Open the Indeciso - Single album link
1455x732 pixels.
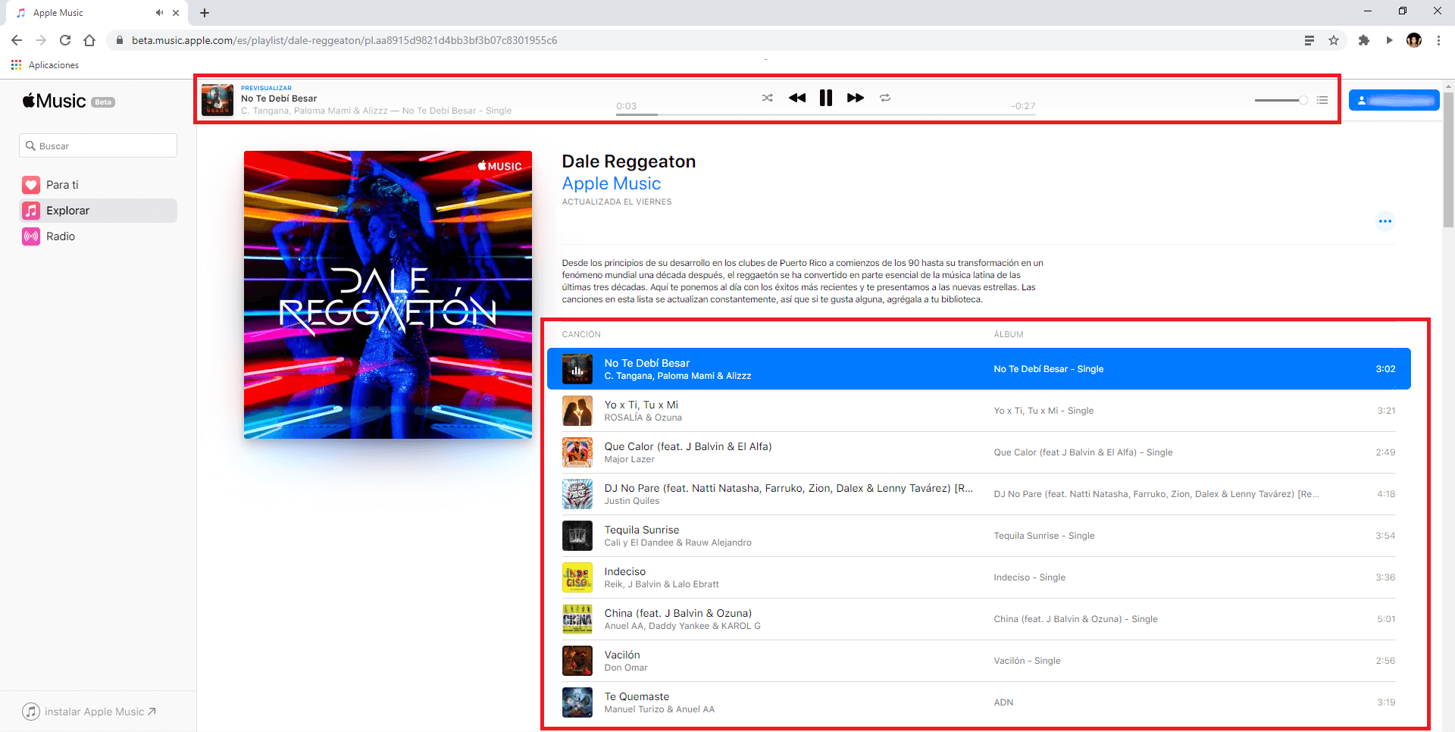pyautogui.click(x=1029, y=577)
